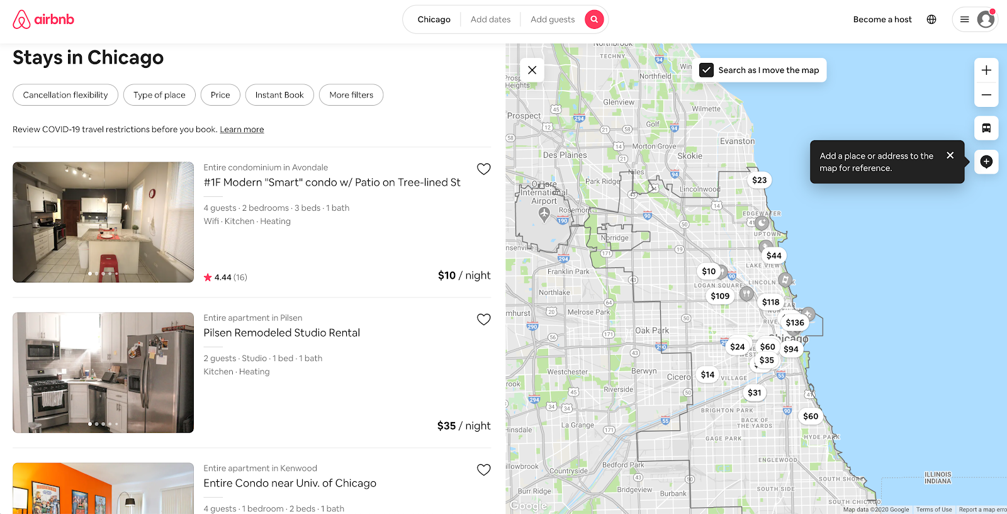The image size is (1007, 514).
Task: Open the hamburger account menu
Action: (x=964, y=20)
